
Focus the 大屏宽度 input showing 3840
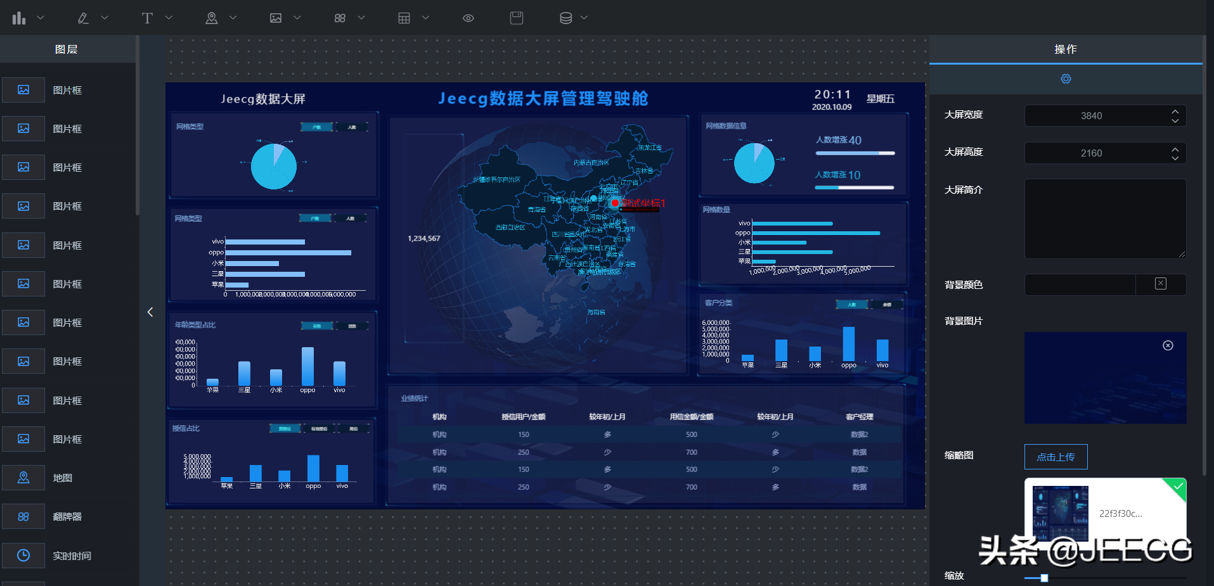click(1105, 115)
